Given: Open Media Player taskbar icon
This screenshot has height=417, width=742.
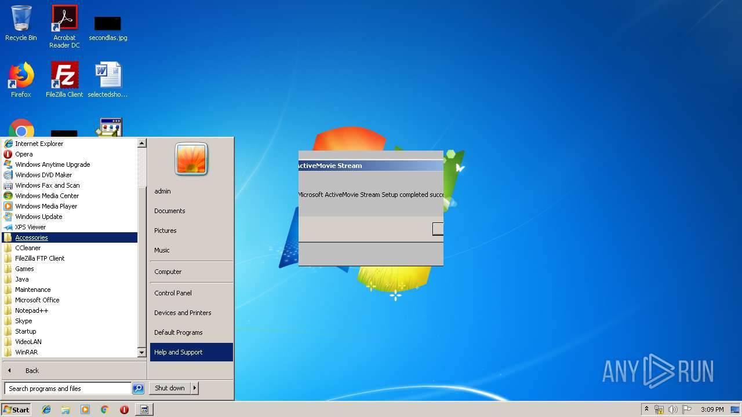Looking at the screenshot, I should (x=85, y=409).
